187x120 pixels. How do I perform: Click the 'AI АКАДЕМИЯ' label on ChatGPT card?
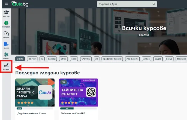(x=89, y=80)
